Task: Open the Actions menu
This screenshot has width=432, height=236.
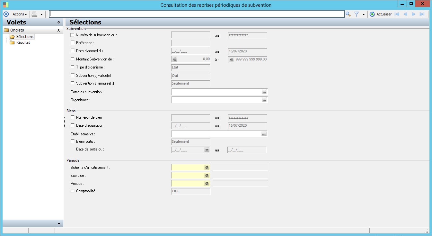Action: tap(20, 14)
